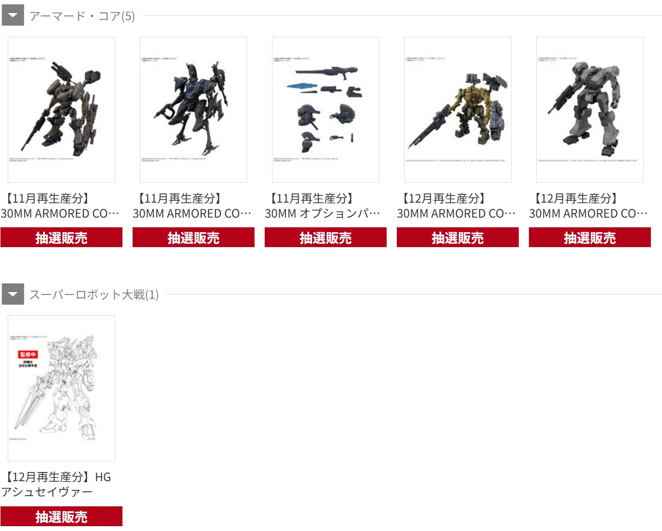Open the dark blue armored core model thumbnail
The height and width of the screenshot is (531, 662).
(194, 110)
